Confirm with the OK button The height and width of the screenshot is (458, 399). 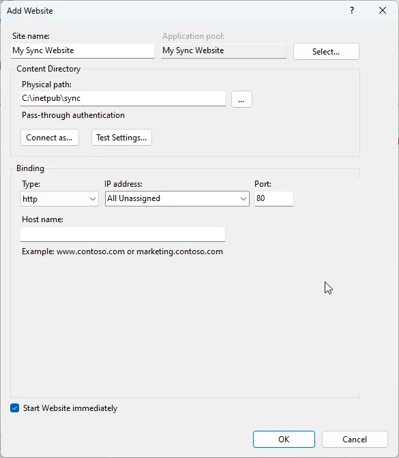click(x=284, y=439)
